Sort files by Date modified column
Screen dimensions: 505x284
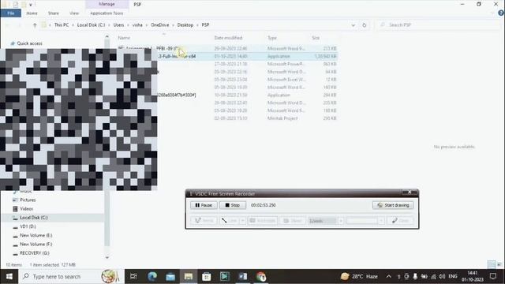(x=228, y=38)
